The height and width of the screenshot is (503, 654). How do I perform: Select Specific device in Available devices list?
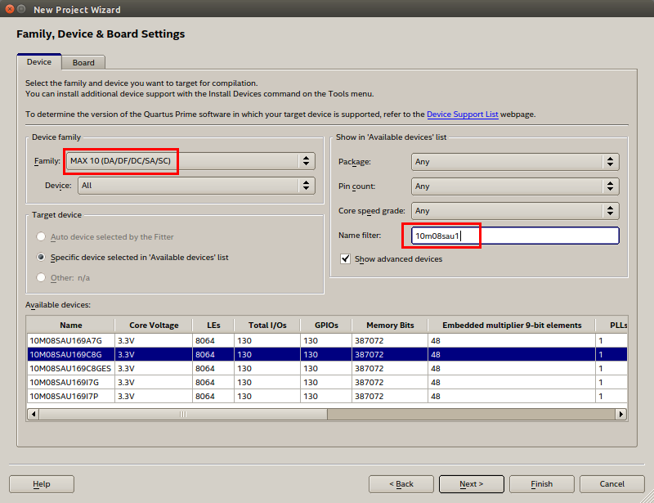click(x=42, y=257)
